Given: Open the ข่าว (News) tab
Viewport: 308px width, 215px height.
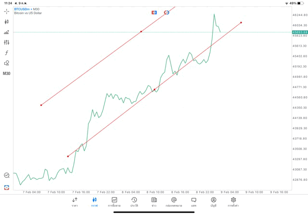Looking at the screenshot, I should (x=154, y=202).
